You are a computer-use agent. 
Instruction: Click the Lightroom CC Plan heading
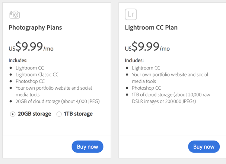coord(151,28)
